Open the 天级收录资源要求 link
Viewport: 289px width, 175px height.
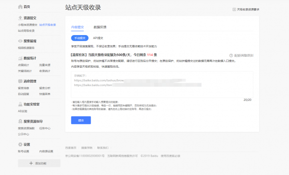[248, 10]
